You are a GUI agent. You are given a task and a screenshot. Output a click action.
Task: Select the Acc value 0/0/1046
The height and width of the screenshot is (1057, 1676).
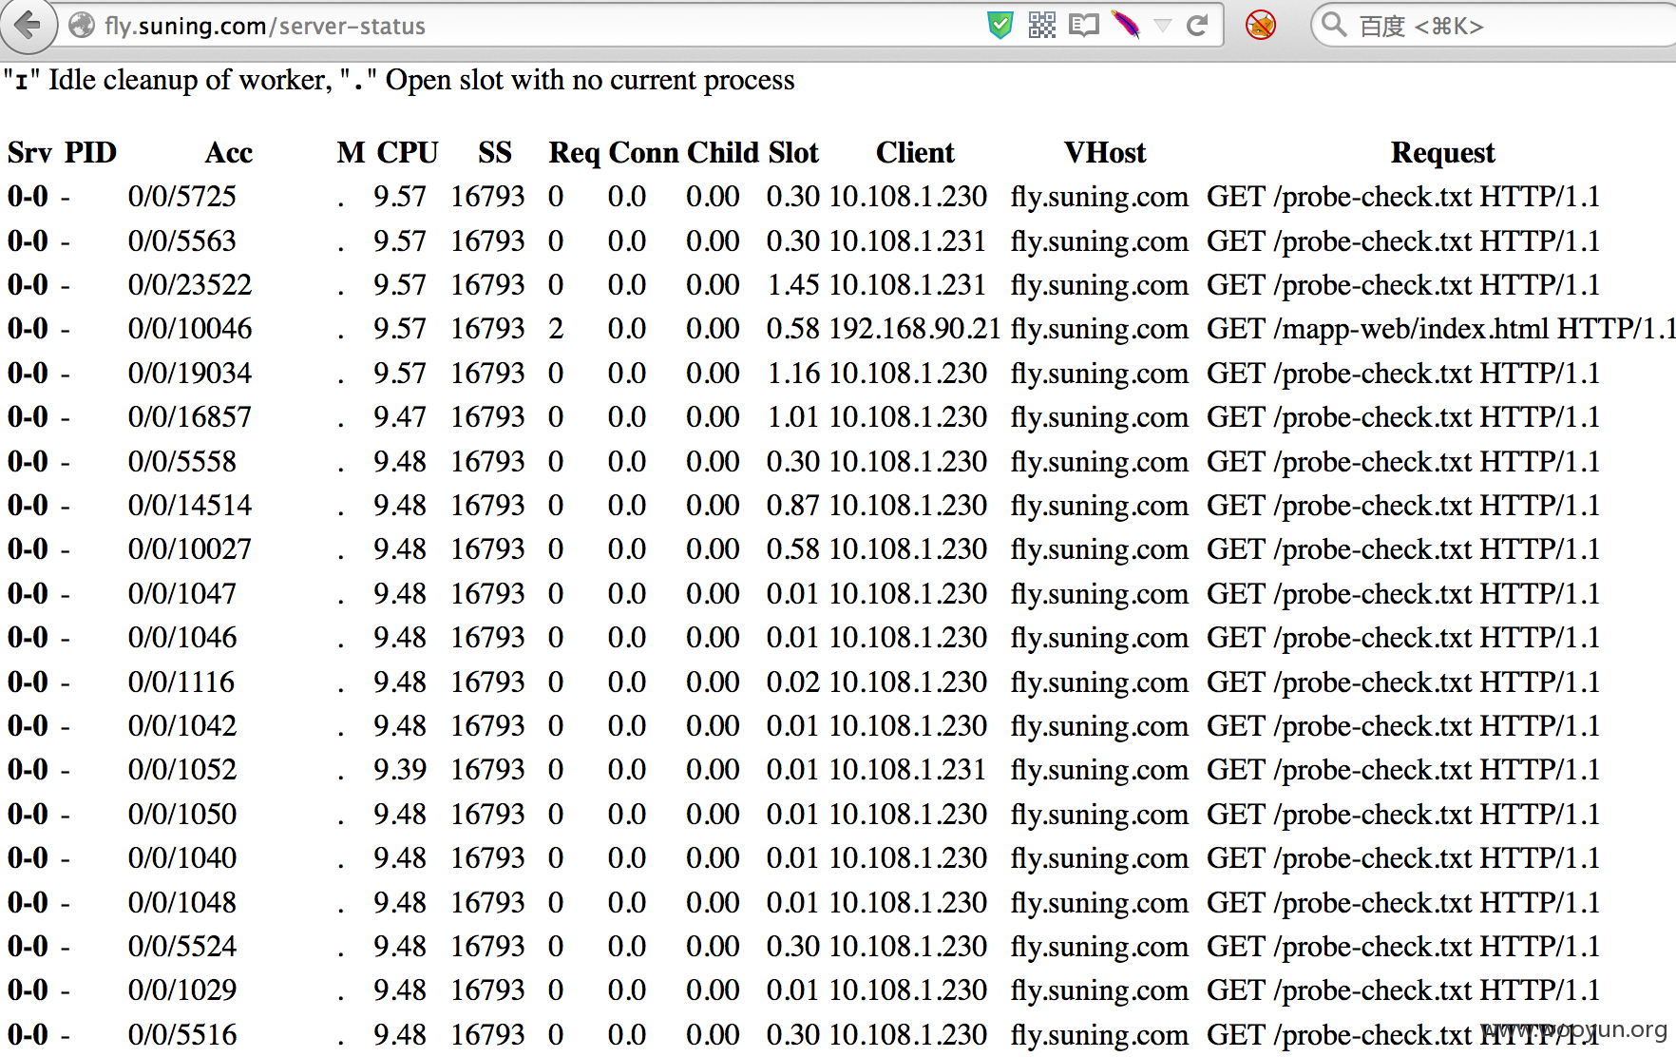pos(181,638)
